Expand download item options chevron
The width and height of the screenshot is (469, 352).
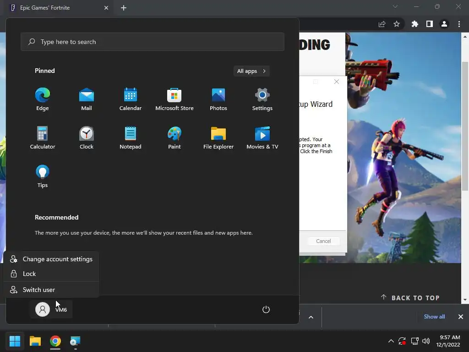tap(311, 317)
